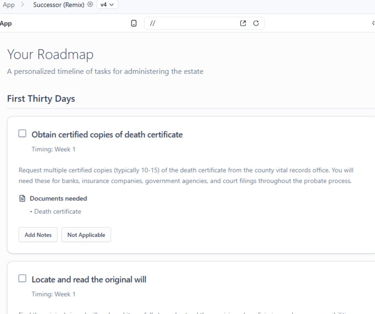Click the 'First Thirty Days' section heading
The width and height of the screenshot is (375, 314).
(41, 99)
